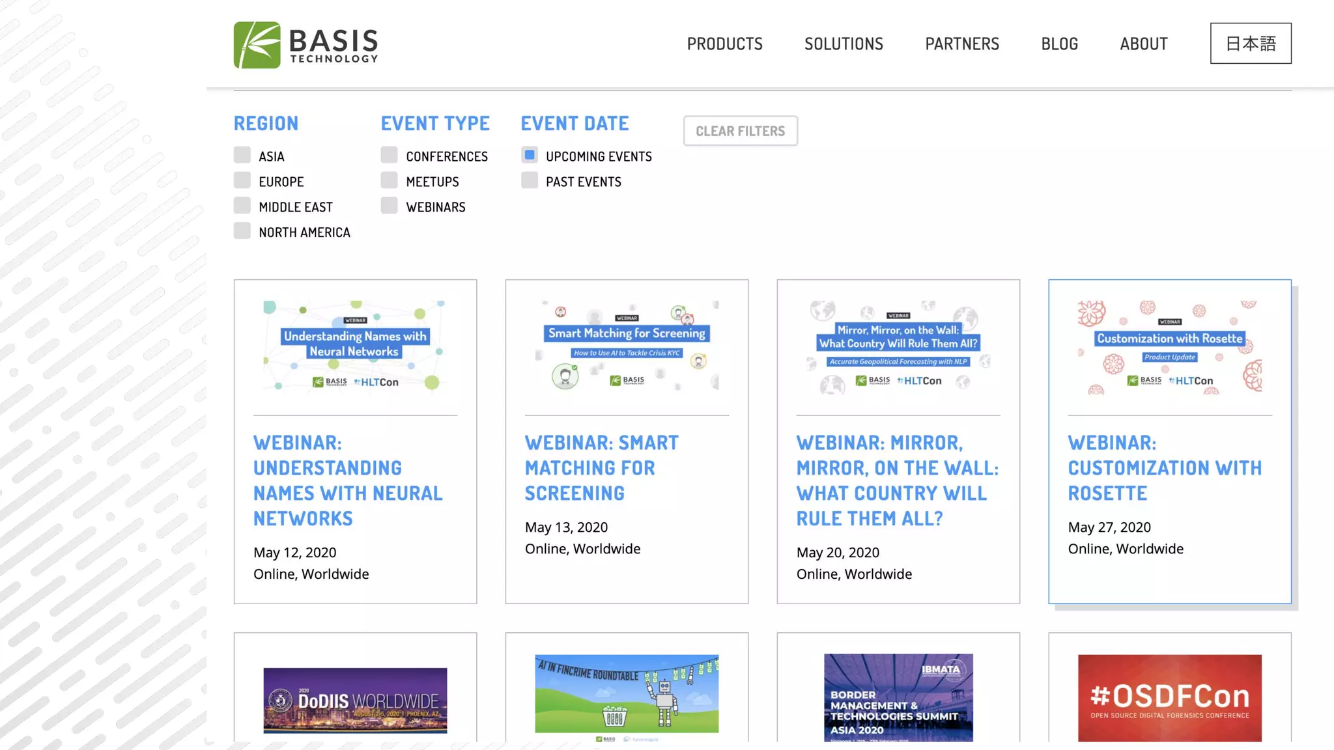Enable the Europe region checkbox
The height and width of the screenshot is (750, 1334).
[x=242, y=180]
